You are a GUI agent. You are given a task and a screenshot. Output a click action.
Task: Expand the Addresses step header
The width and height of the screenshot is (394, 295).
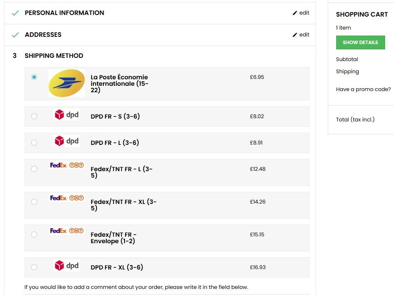pyautogui.click(x=43, y=35)
